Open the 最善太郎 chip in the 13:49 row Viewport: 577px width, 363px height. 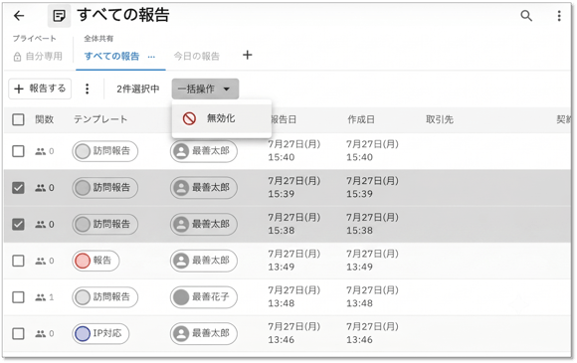[x=204, y=261]
